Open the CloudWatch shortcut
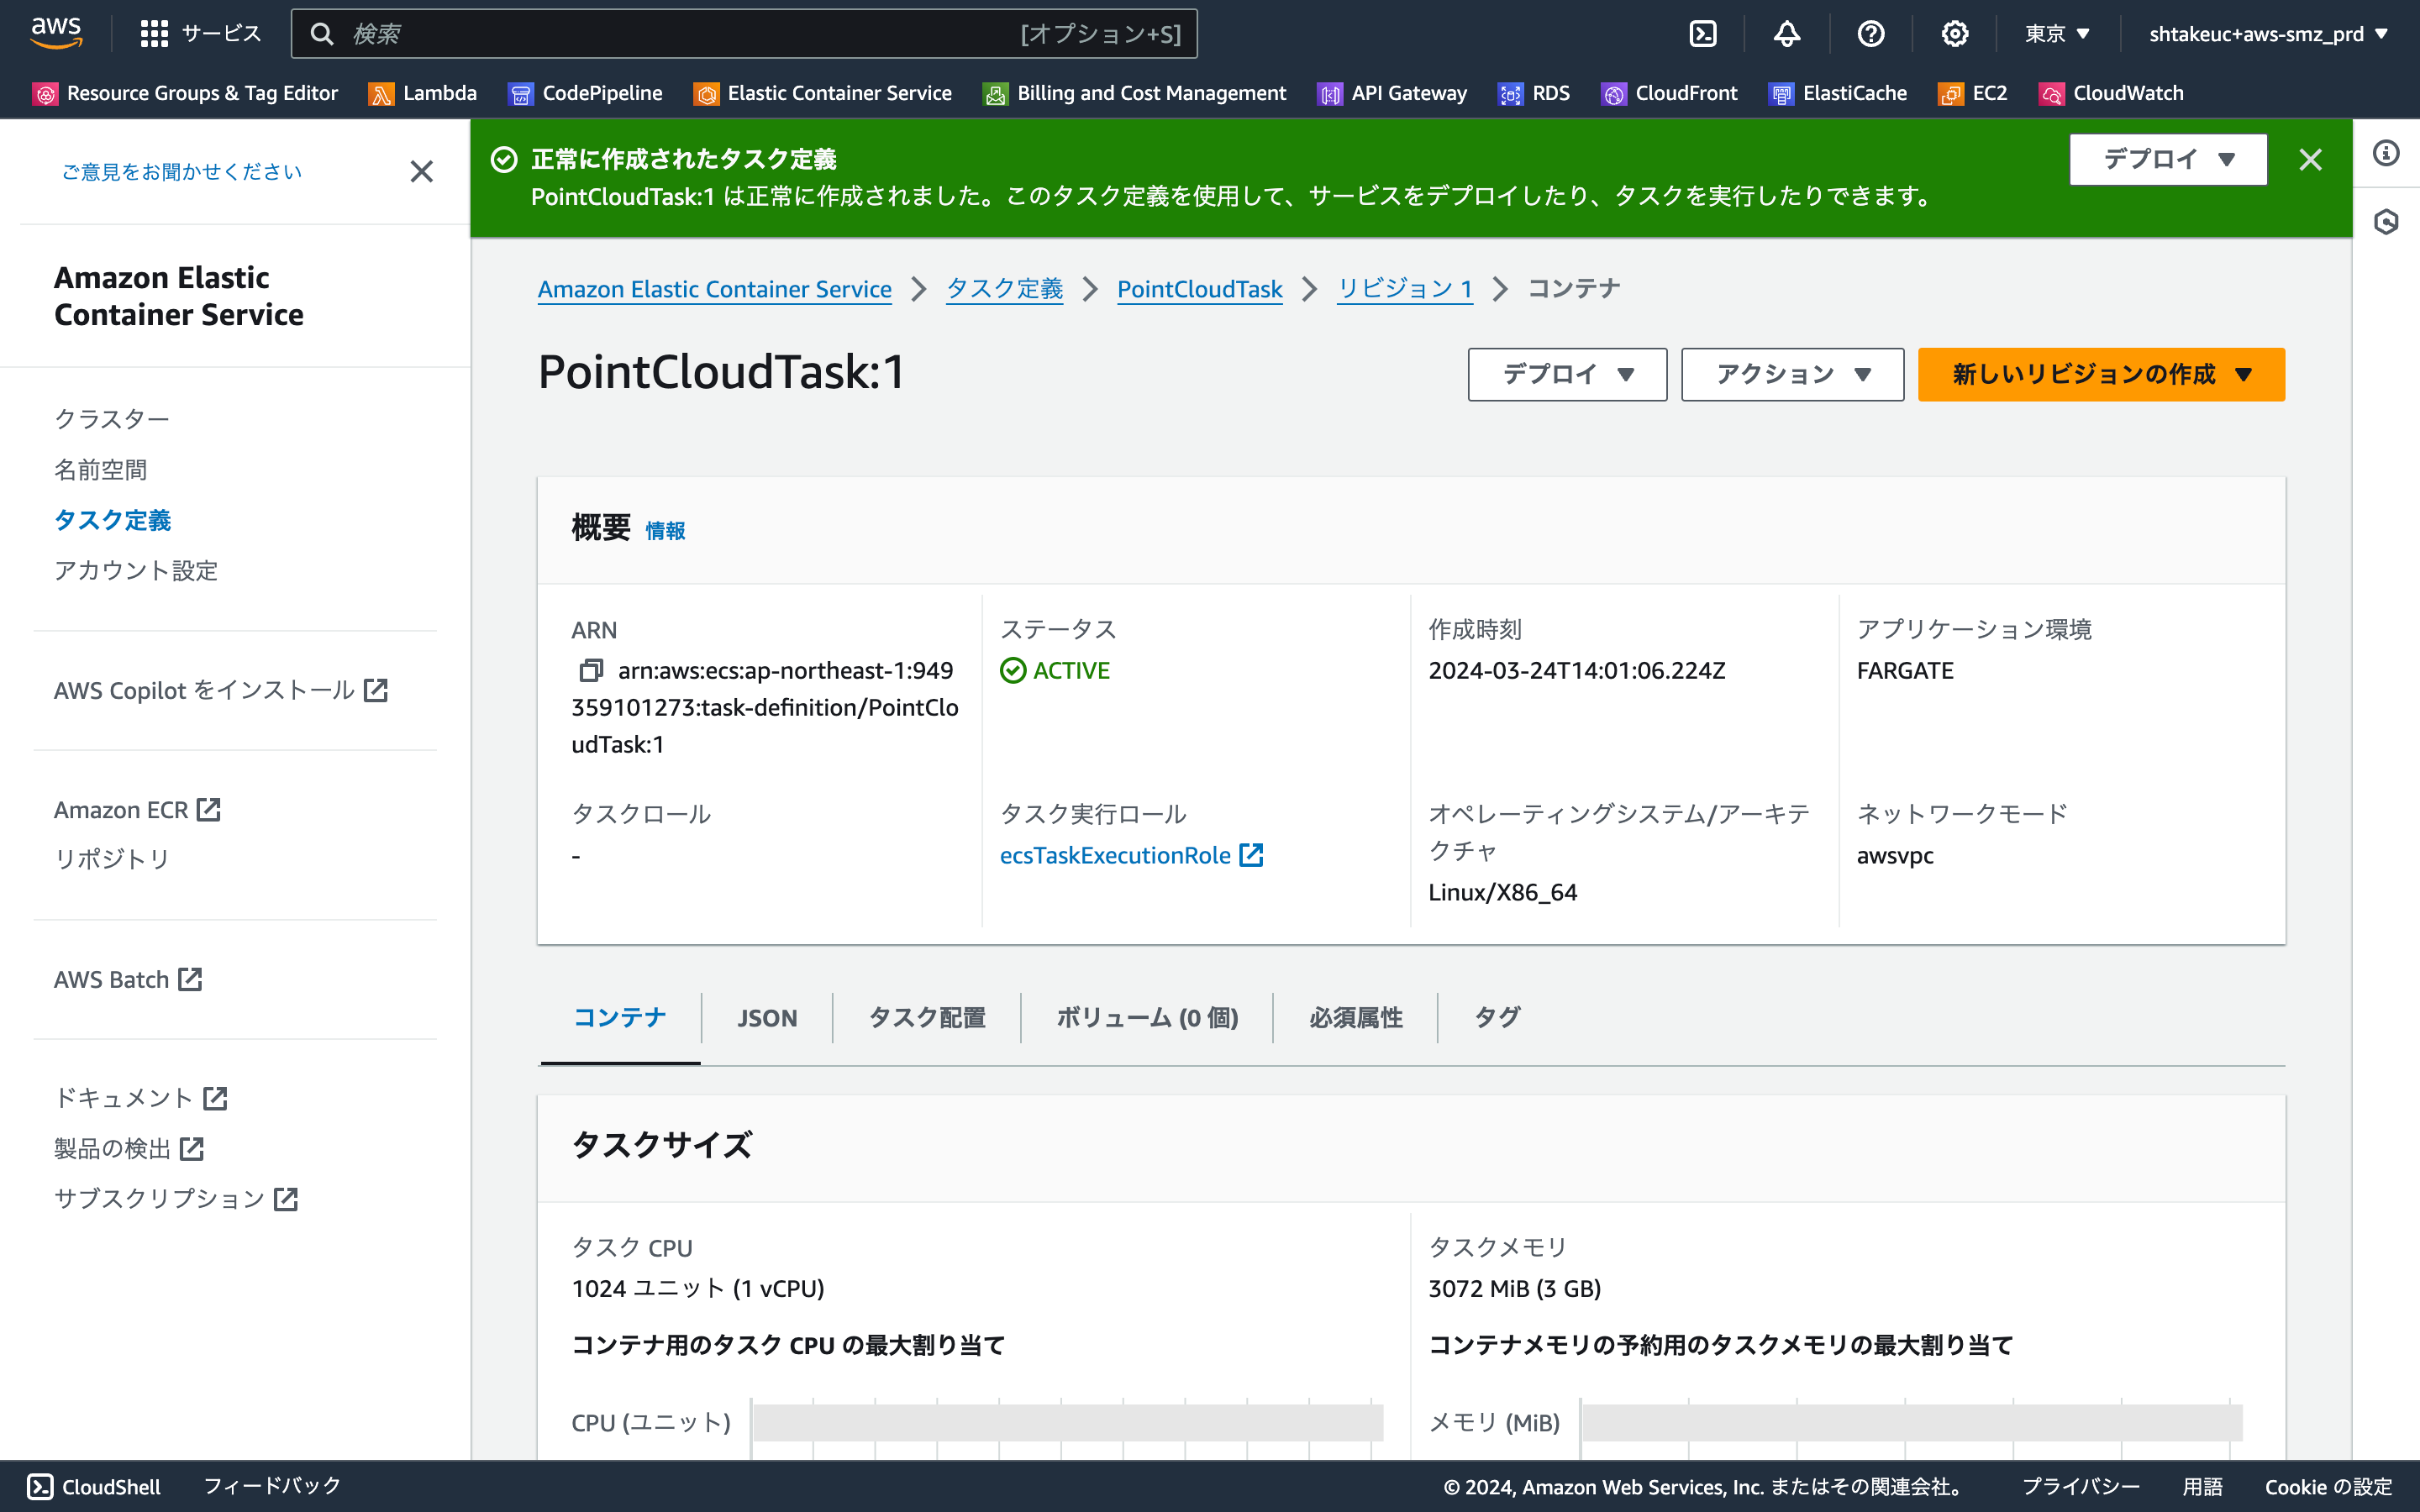The image size is (2420, 1512). click(x=2112, y=93)
